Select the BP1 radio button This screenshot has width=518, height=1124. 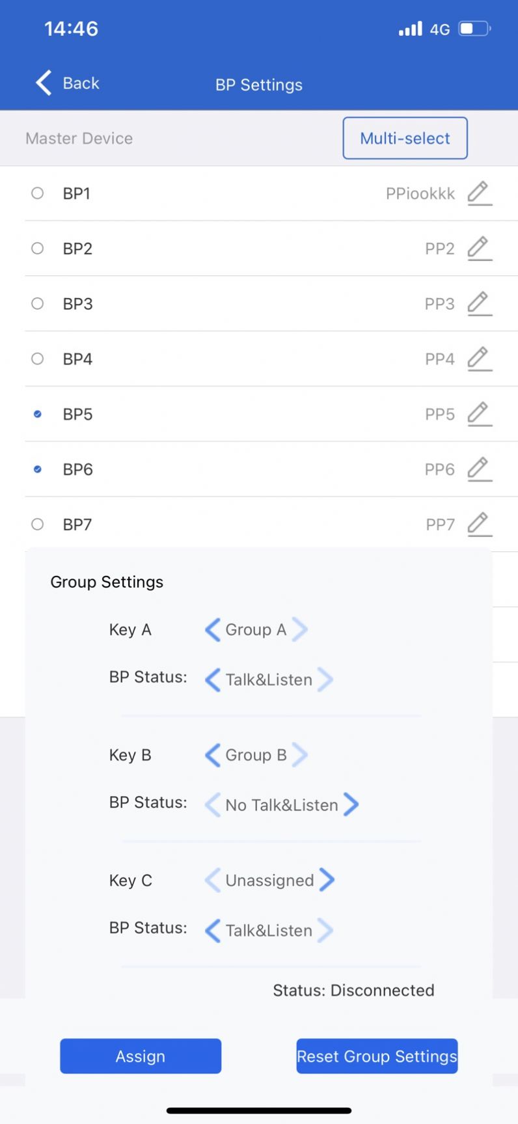38,193
